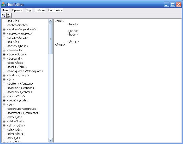This screenshot has height=144, width=183.
Task: Expand the <blockquote></blockquote> node
Action: (x=4, y=71)
